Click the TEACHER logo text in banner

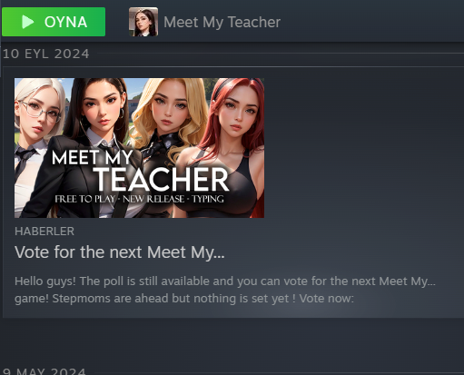point(161,179)
